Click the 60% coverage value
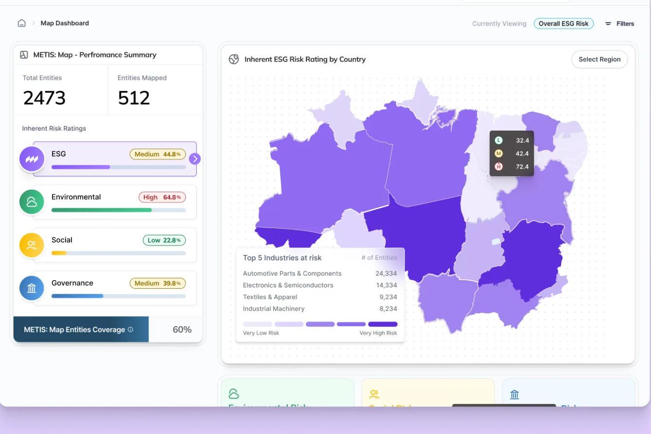The height and width of the screenshot is (434, 651). pos(182,330)
